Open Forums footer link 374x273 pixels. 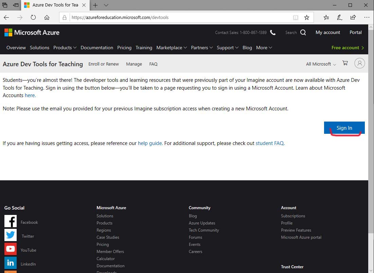(195, 237)
